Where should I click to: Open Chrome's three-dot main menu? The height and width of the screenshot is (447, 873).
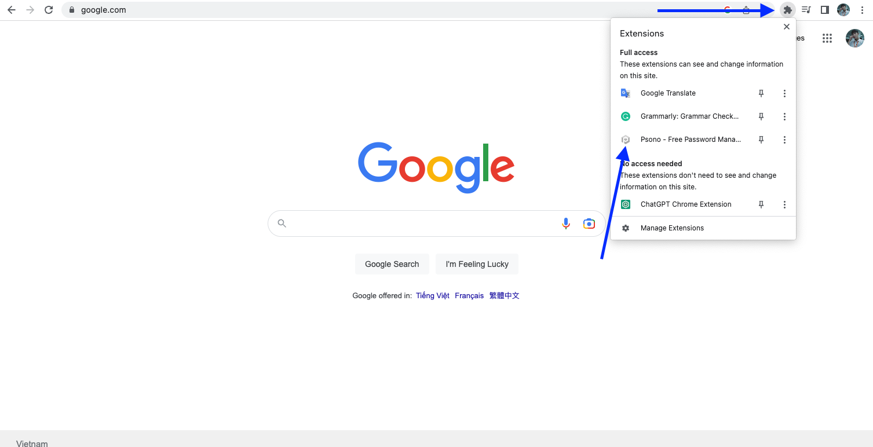[863, 10]
